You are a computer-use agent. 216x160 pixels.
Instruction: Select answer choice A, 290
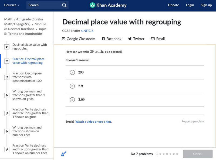point(72,72)
